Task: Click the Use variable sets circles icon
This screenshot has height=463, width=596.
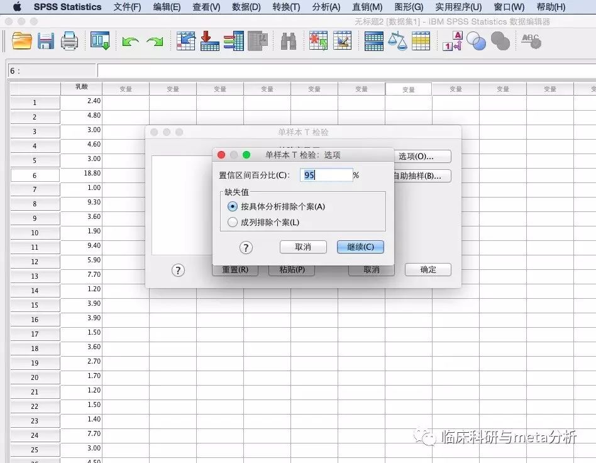Action: (477, 41)
